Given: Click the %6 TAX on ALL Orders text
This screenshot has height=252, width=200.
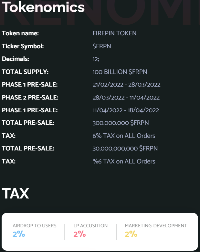Looking at the screenshot, I should [x=124, y=161].
